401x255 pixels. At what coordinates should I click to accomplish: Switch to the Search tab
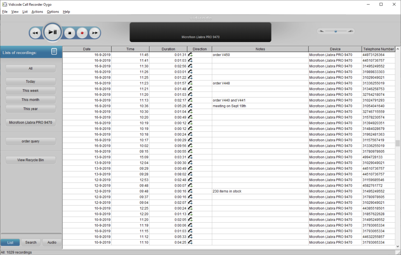[x=31, y=242]
